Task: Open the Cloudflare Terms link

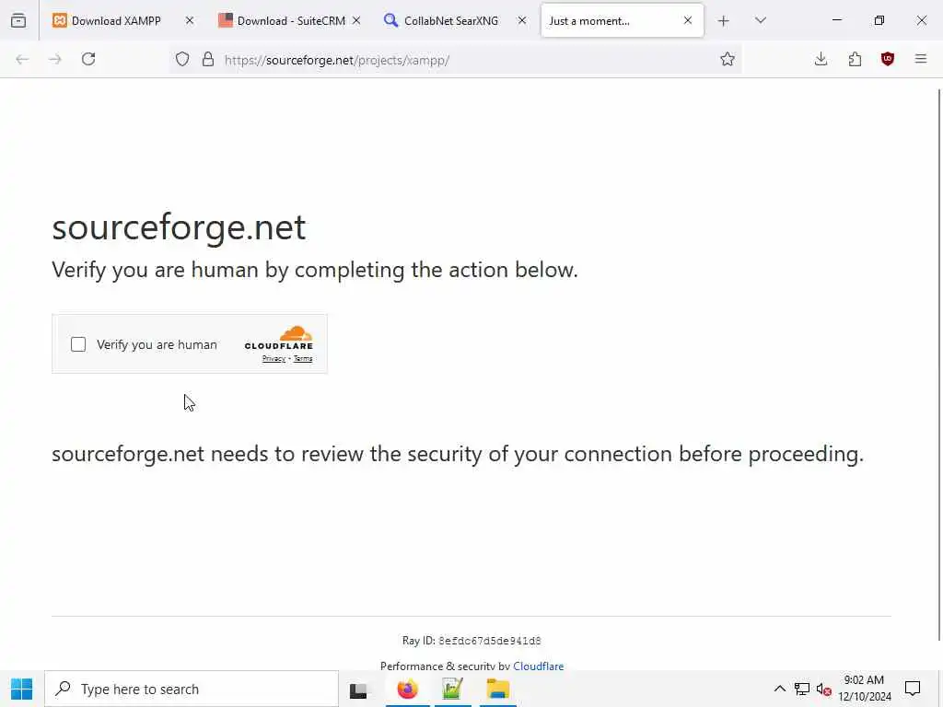Action: (303, 359)
